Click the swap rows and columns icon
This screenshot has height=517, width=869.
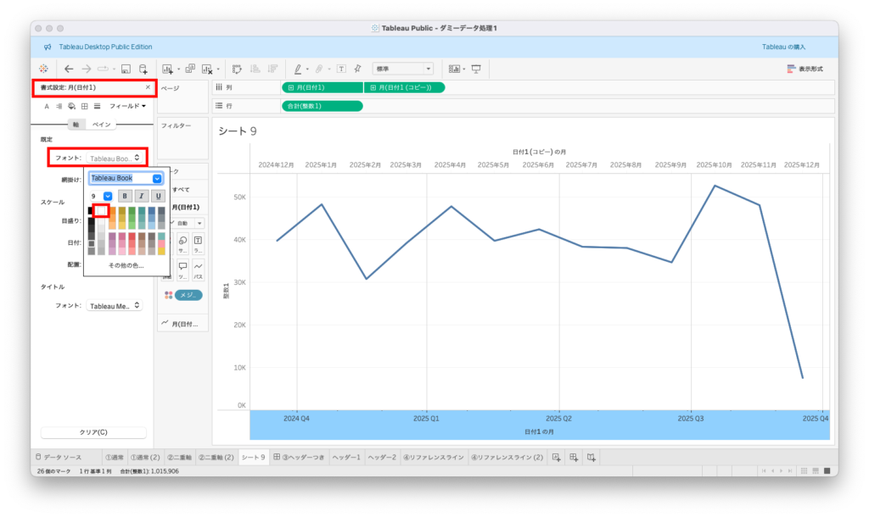tap(237, 69)
